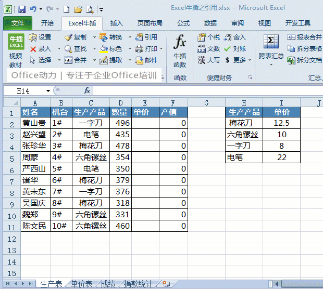Click the 引用 reference tool
The height and width of the screenshot is (289, 323).
(x=146, y=37)
